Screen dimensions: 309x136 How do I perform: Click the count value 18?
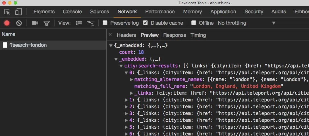(141, 52)
